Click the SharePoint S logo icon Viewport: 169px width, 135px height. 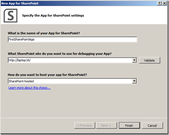click(x=10, y=16)
